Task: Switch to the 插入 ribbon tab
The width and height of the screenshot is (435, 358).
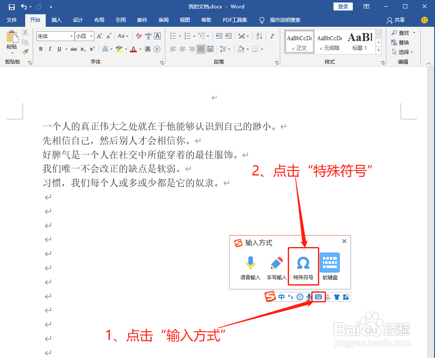Action: (x=57, y=20)
